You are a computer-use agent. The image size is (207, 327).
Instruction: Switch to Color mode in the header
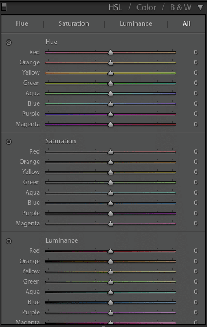146,7
